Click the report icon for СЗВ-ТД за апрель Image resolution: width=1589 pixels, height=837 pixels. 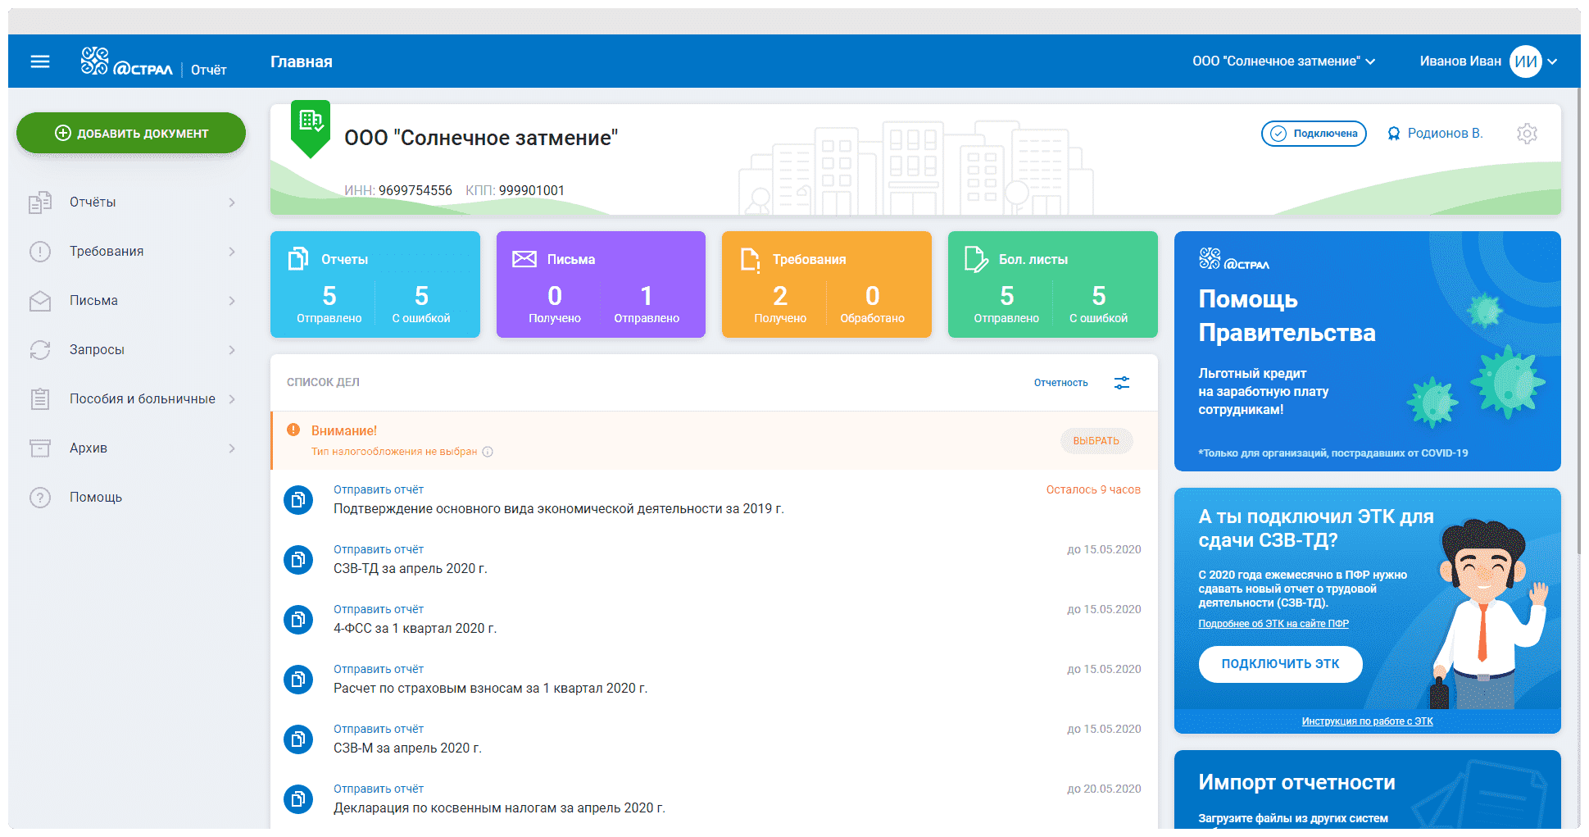[x=298, y=560]
